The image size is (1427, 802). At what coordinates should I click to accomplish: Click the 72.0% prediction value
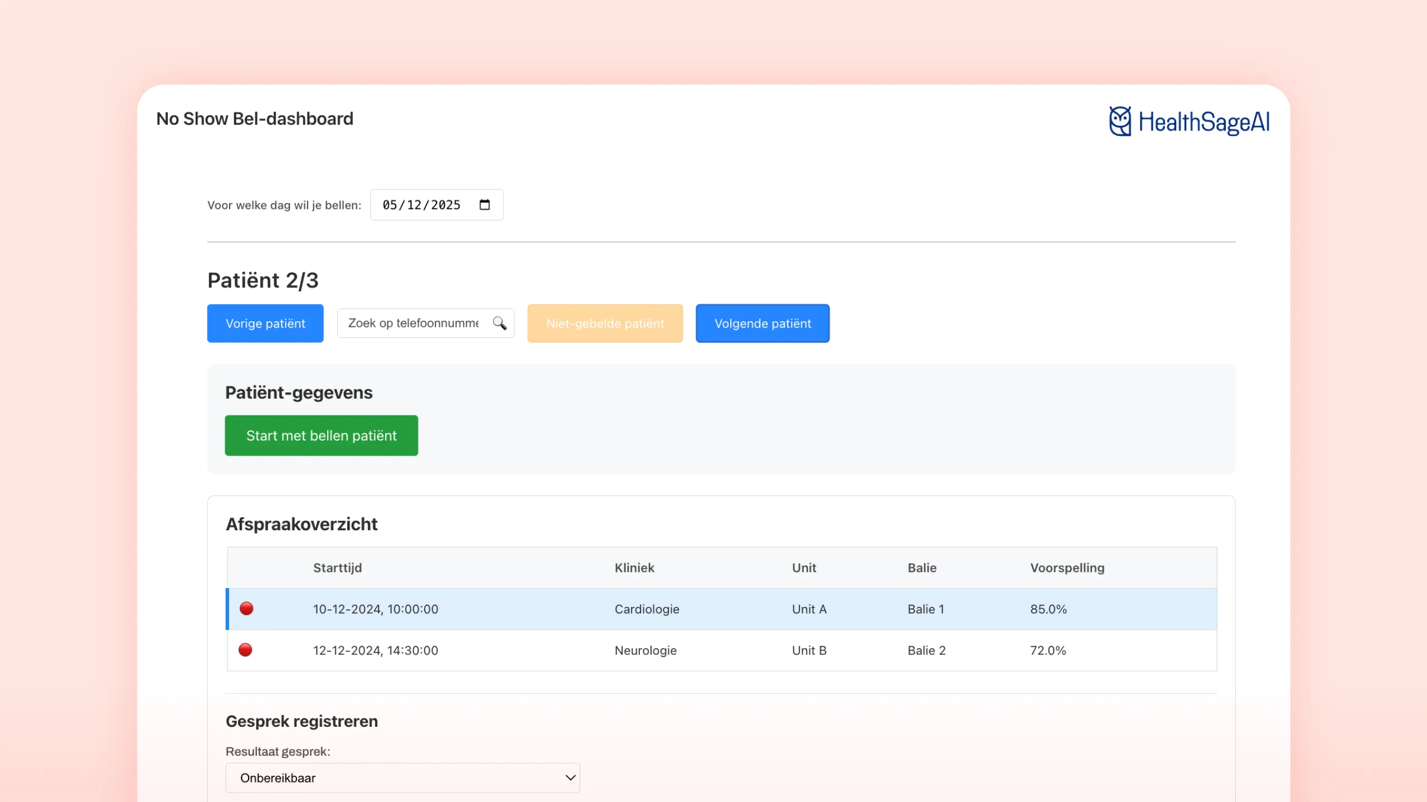[1048, 650]
